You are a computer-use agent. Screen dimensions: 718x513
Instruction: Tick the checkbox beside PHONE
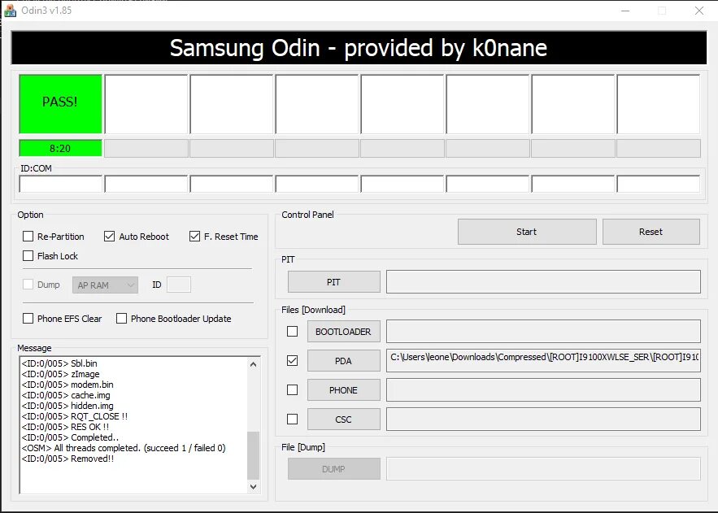[x=292, y=389]
